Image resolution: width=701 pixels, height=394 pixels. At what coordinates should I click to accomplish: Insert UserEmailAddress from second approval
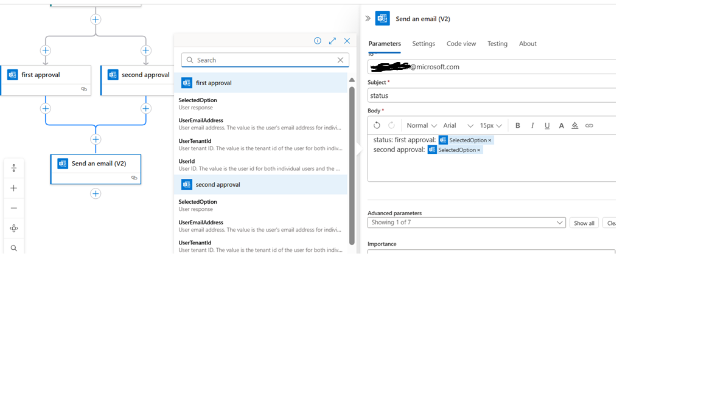[x=260, y=226]
